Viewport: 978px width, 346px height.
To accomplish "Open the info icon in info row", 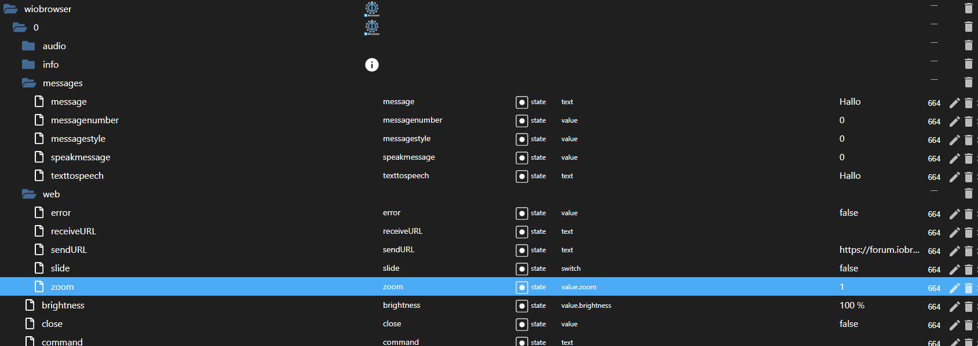I will click(x=372, y=65).
